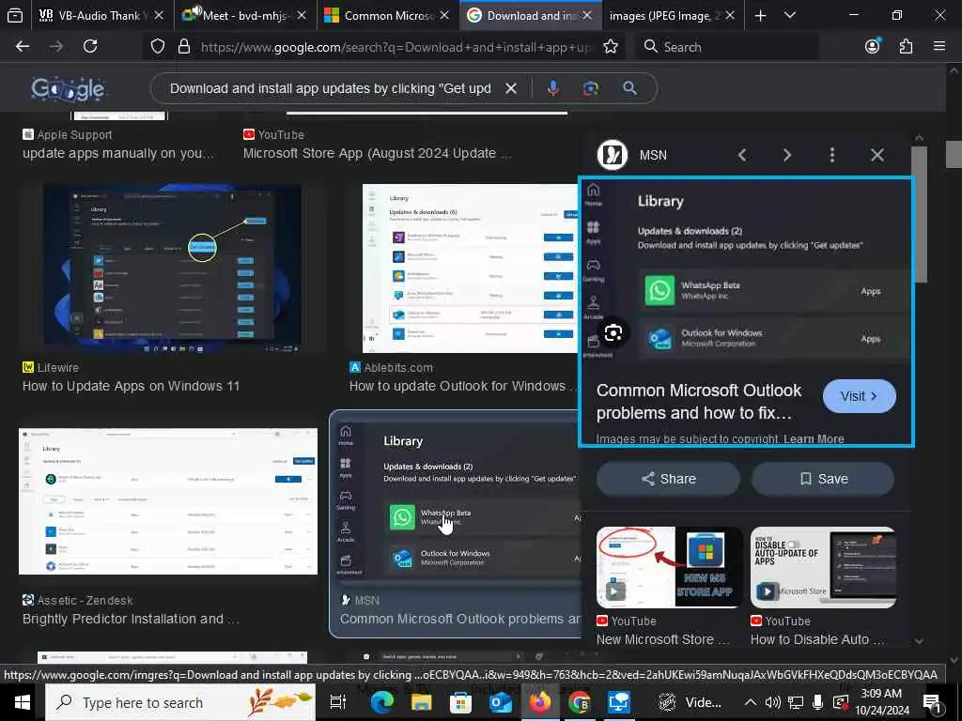The height and width of the screenshot is (721, 962).
Task: Close the MSN image preview panel
Action: click(877, 155)
